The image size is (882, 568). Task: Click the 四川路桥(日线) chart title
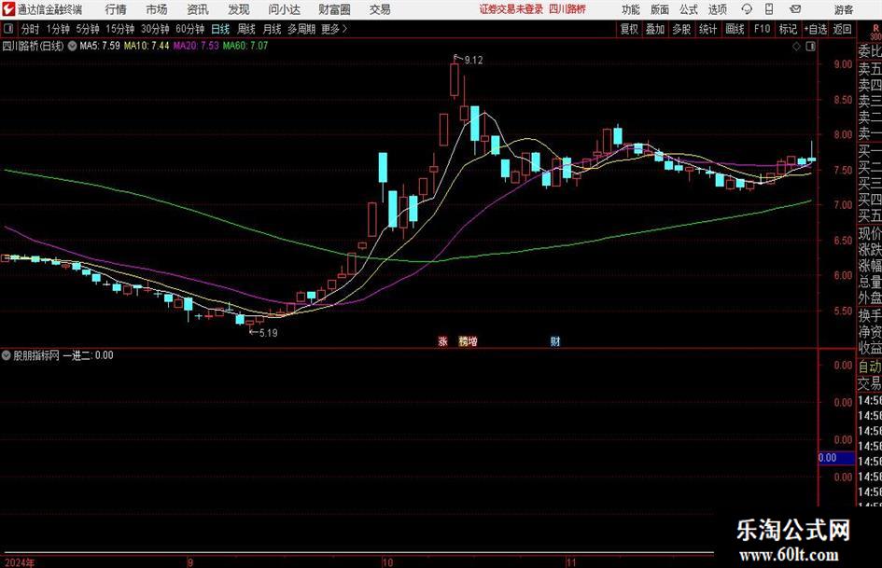coord(34,46)
